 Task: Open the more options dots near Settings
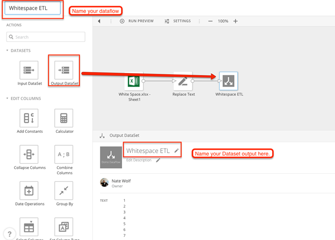point(199,21)
